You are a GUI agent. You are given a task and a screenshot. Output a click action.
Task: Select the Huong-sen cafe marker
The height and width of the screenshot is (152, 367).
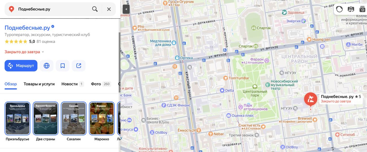(x=310, y=39)
